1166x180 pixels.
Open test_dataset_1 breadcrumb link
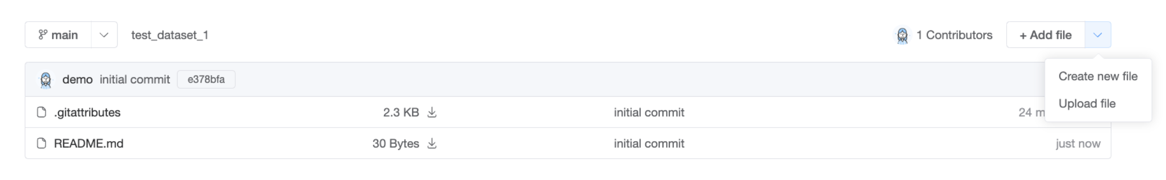click(x=170, y=35)
